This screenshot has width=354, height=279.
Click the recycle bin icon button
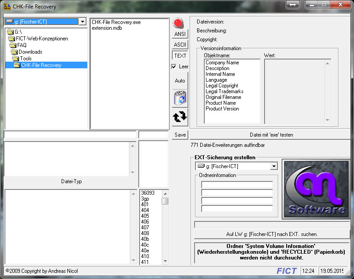(180, 98)
